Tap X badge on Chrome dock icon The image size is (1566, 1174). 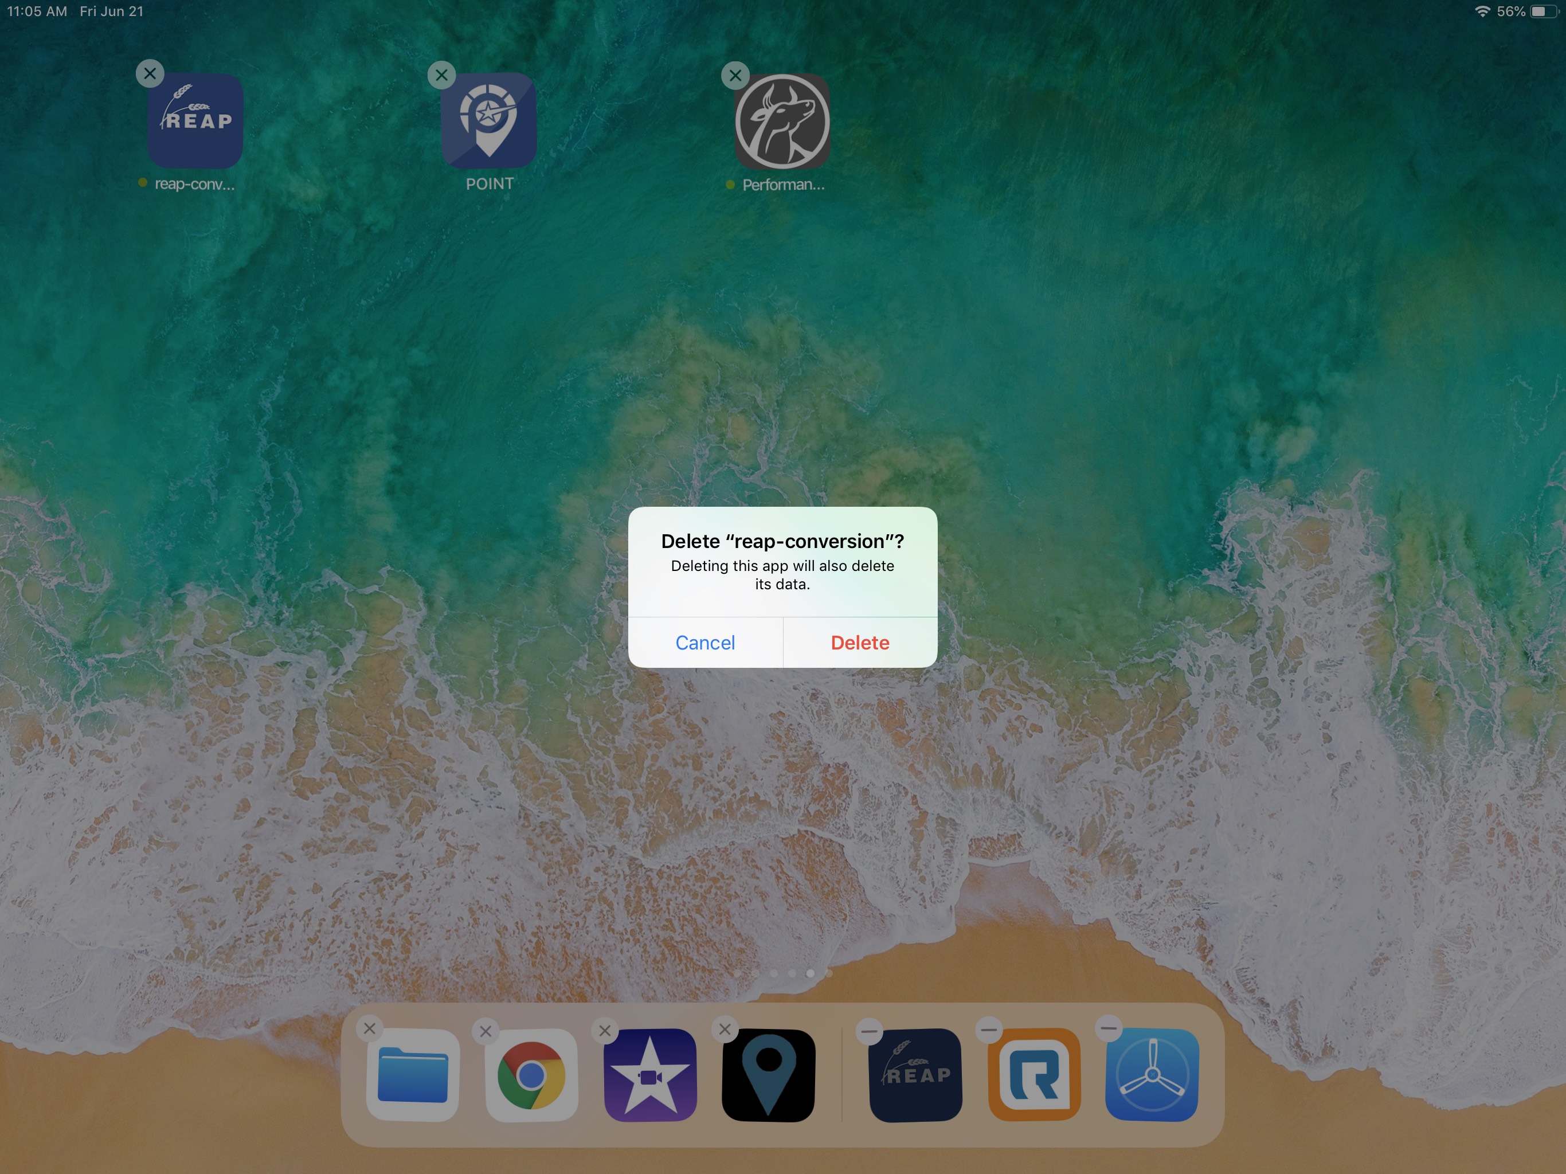(486, 1032)
